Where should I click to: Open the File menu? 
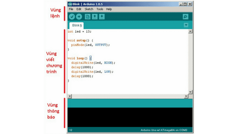(71, 9)
